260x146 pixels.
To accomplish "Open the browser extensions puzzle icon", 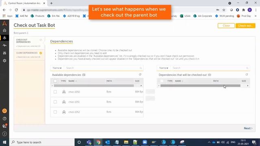I will (244, 10).
